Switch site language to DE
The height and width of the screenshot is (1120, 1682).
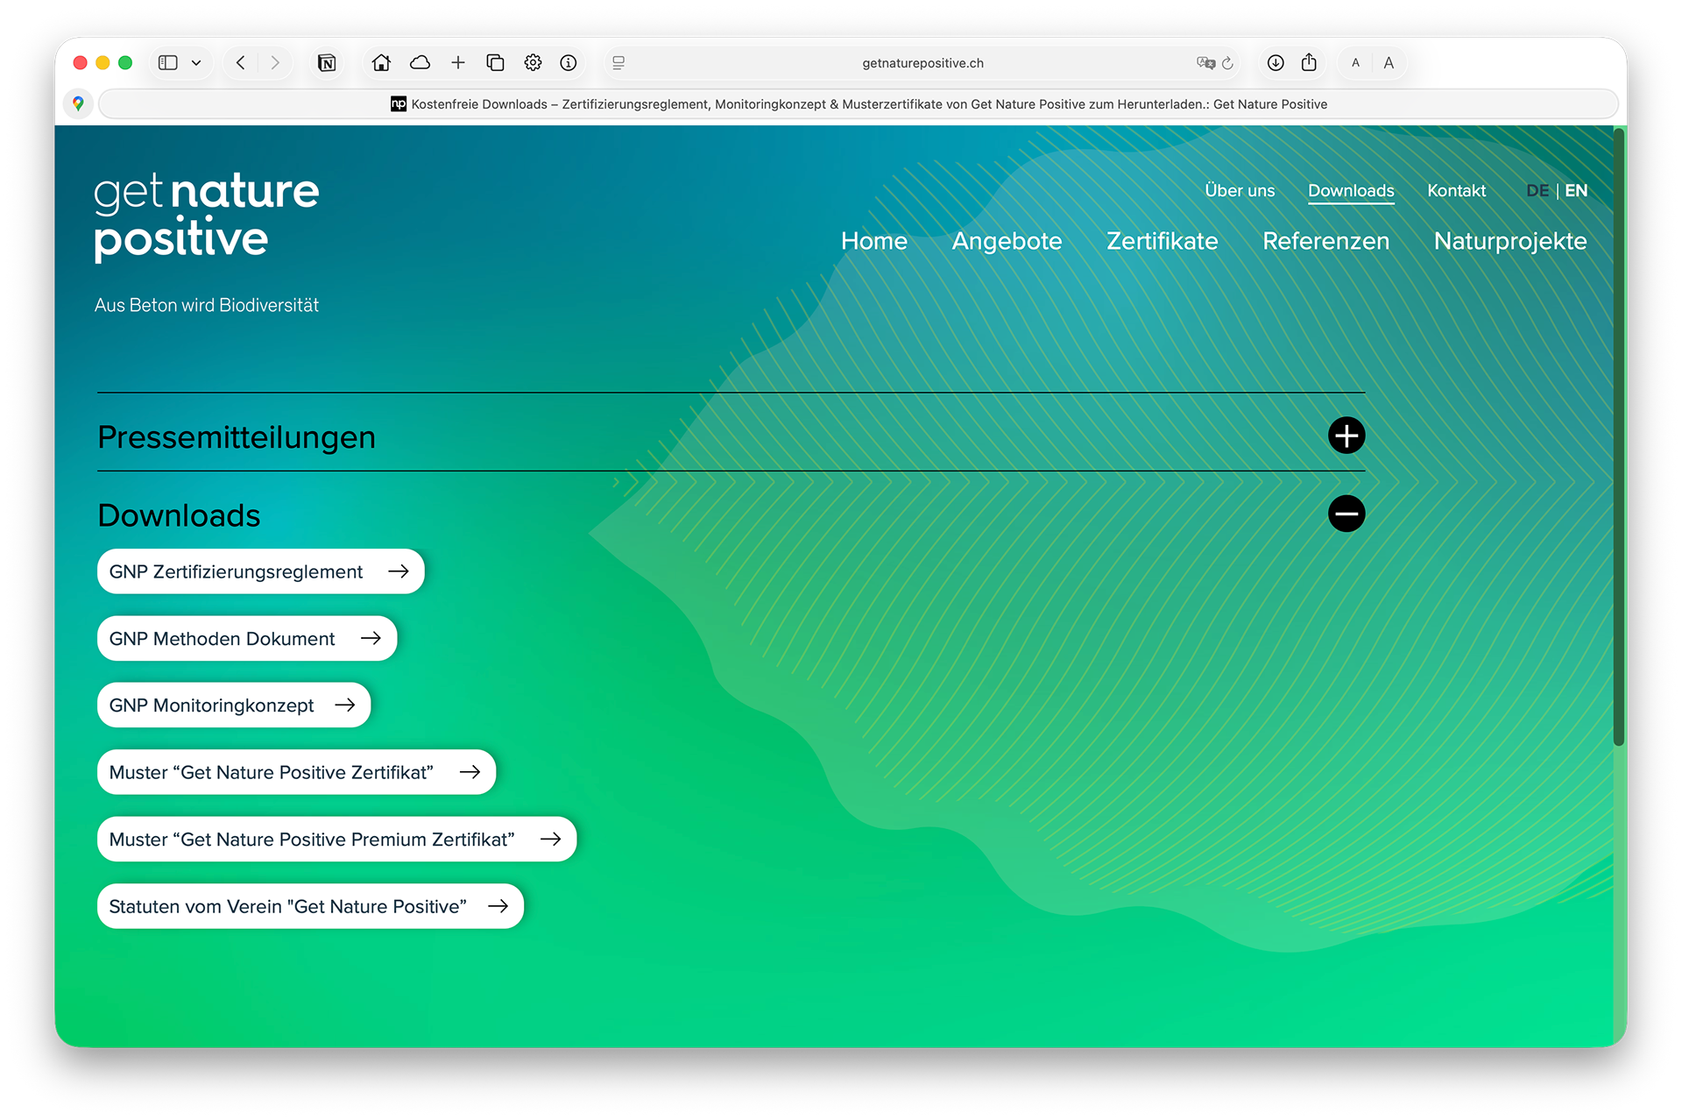pos(1537,190)
